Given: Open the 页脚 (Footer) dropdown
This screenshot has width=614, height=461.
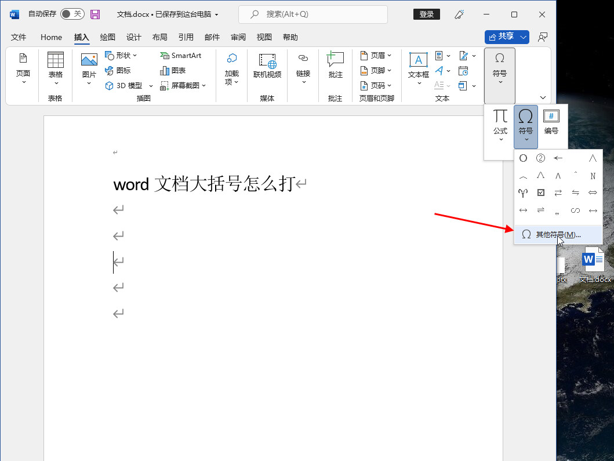Looking at the screenshot, I should [376, 71].
